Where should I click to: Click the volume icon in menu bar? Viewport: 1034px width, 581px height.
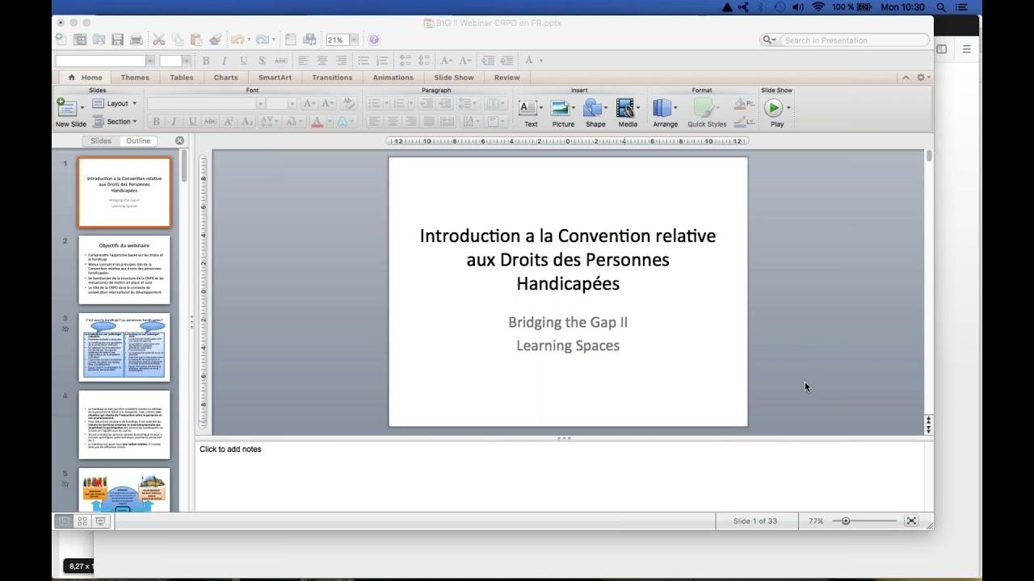point(798,7)
